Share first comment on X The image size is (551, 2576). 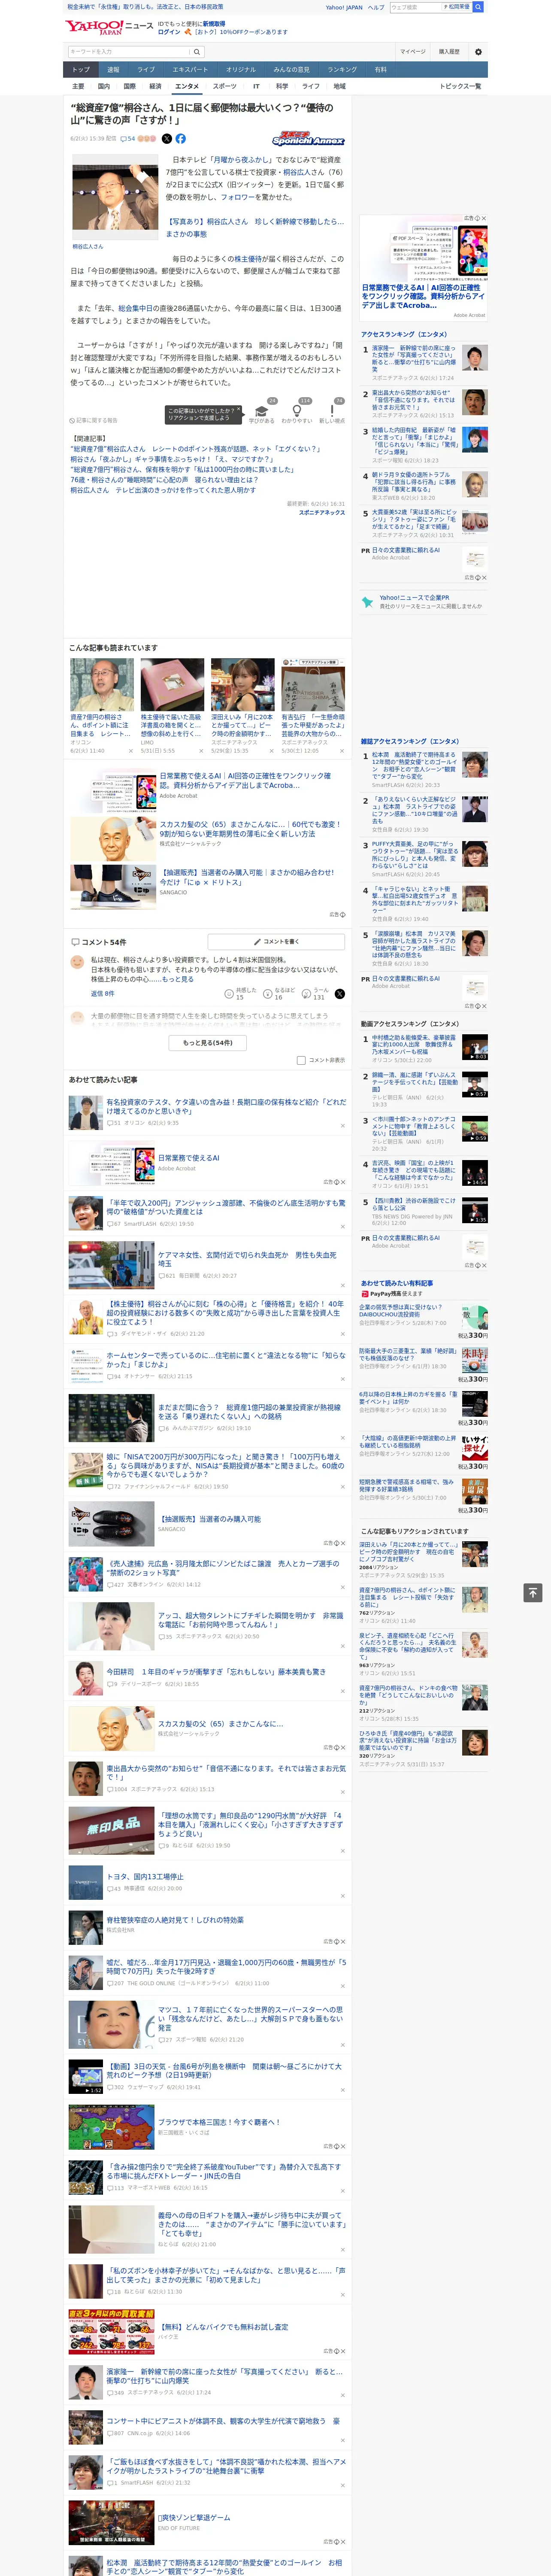339,994
